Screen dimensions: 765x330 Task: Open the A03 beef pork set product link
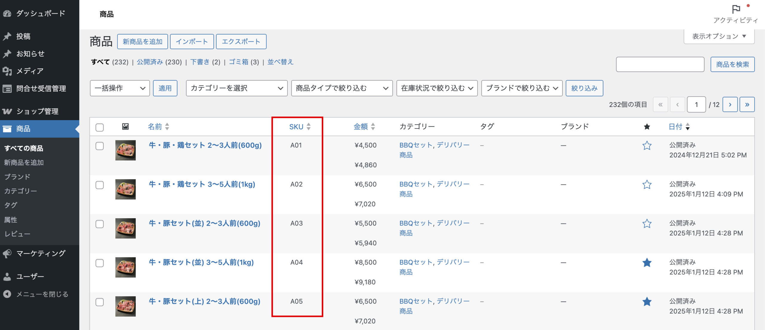tap(204, 223)
